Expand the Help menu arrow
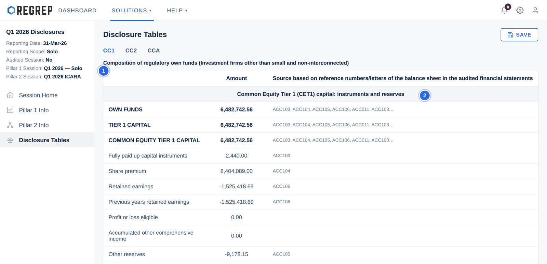547x264 pixels. pyautogui.click(x=186, y=11)
